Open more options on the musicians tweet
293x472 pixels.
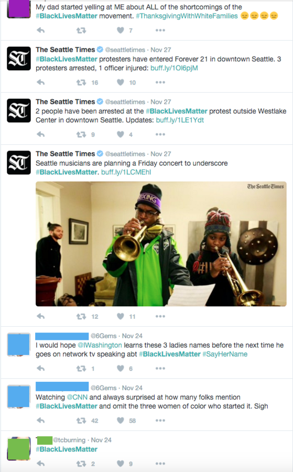coord(160,316)
